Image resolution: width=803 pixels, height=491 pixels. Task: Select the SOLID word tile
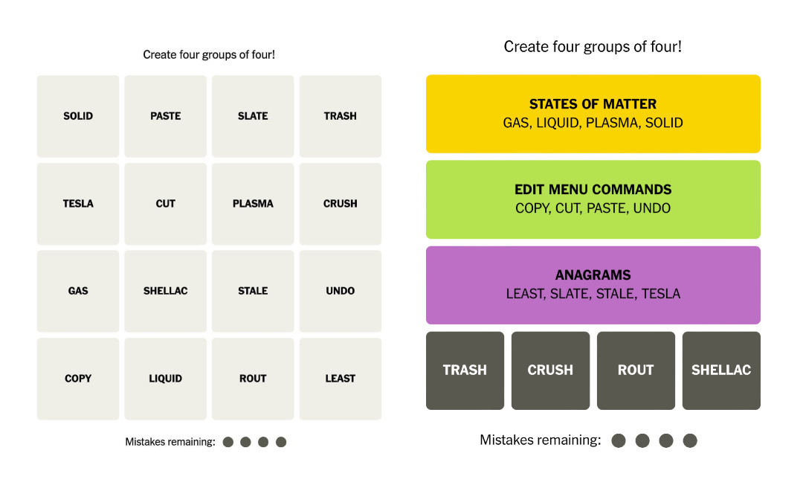click(x=78, y=116)
